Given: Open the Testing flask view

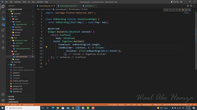Looking at the screenshot, I should (x=3, y=36).
